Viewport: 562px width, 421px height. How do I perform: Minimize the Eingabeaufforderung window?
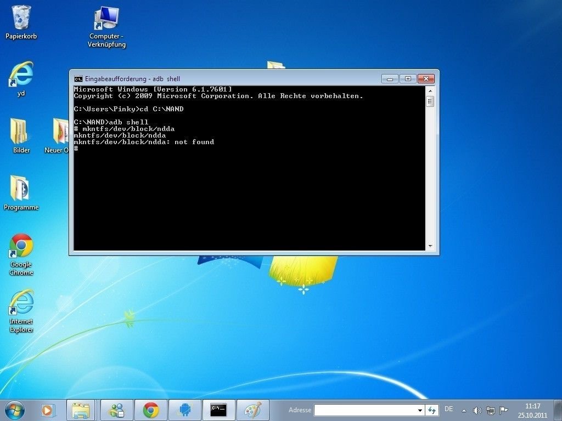click(x=390, y=79)
